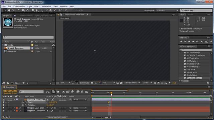Create a new folder in Project panel
The height and width of the screenshot is (120, 214).
(x=8, y=83)
